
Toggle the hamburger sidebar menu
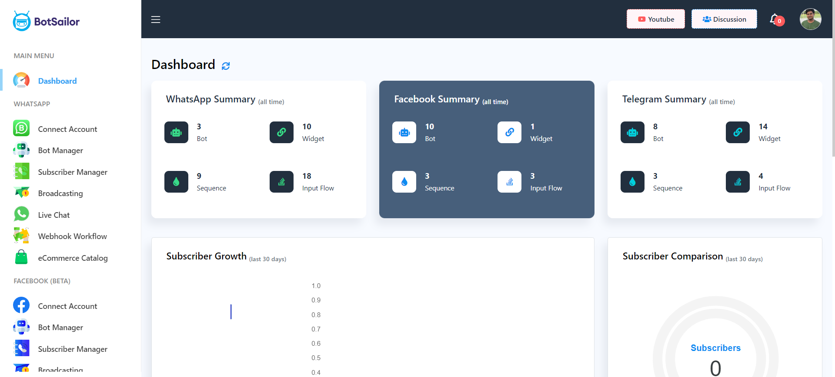156,20
